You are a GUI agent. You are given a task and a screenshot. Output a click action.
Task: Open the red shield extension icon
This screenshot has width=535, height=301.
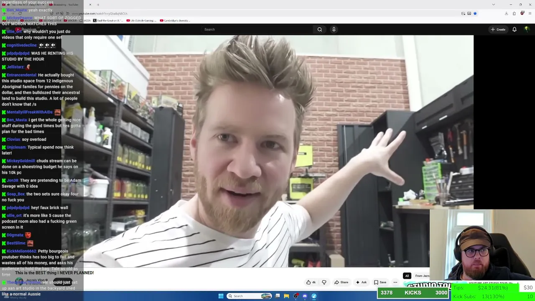(522, 13)
